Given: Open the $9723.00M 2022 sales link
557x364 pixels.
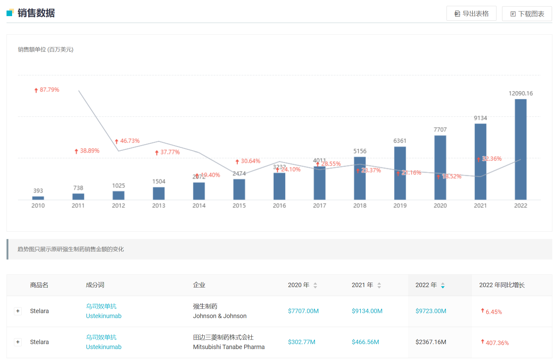Looking at the screenshot, I should tap(431, 311).
